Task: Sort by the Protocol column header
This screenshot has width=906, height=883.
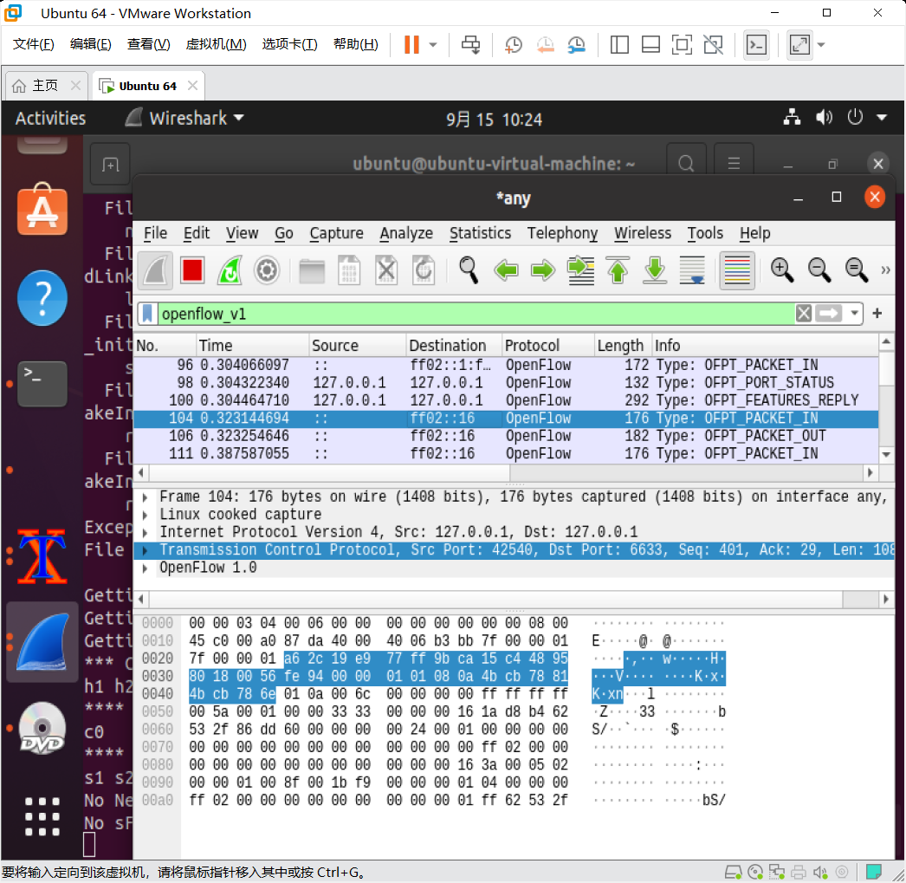Action: (547, 346)
